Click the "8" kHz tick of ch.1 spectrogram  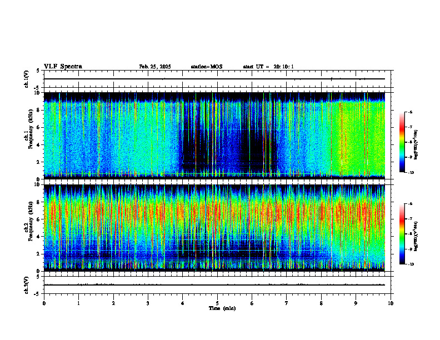(x=39, y=110)
